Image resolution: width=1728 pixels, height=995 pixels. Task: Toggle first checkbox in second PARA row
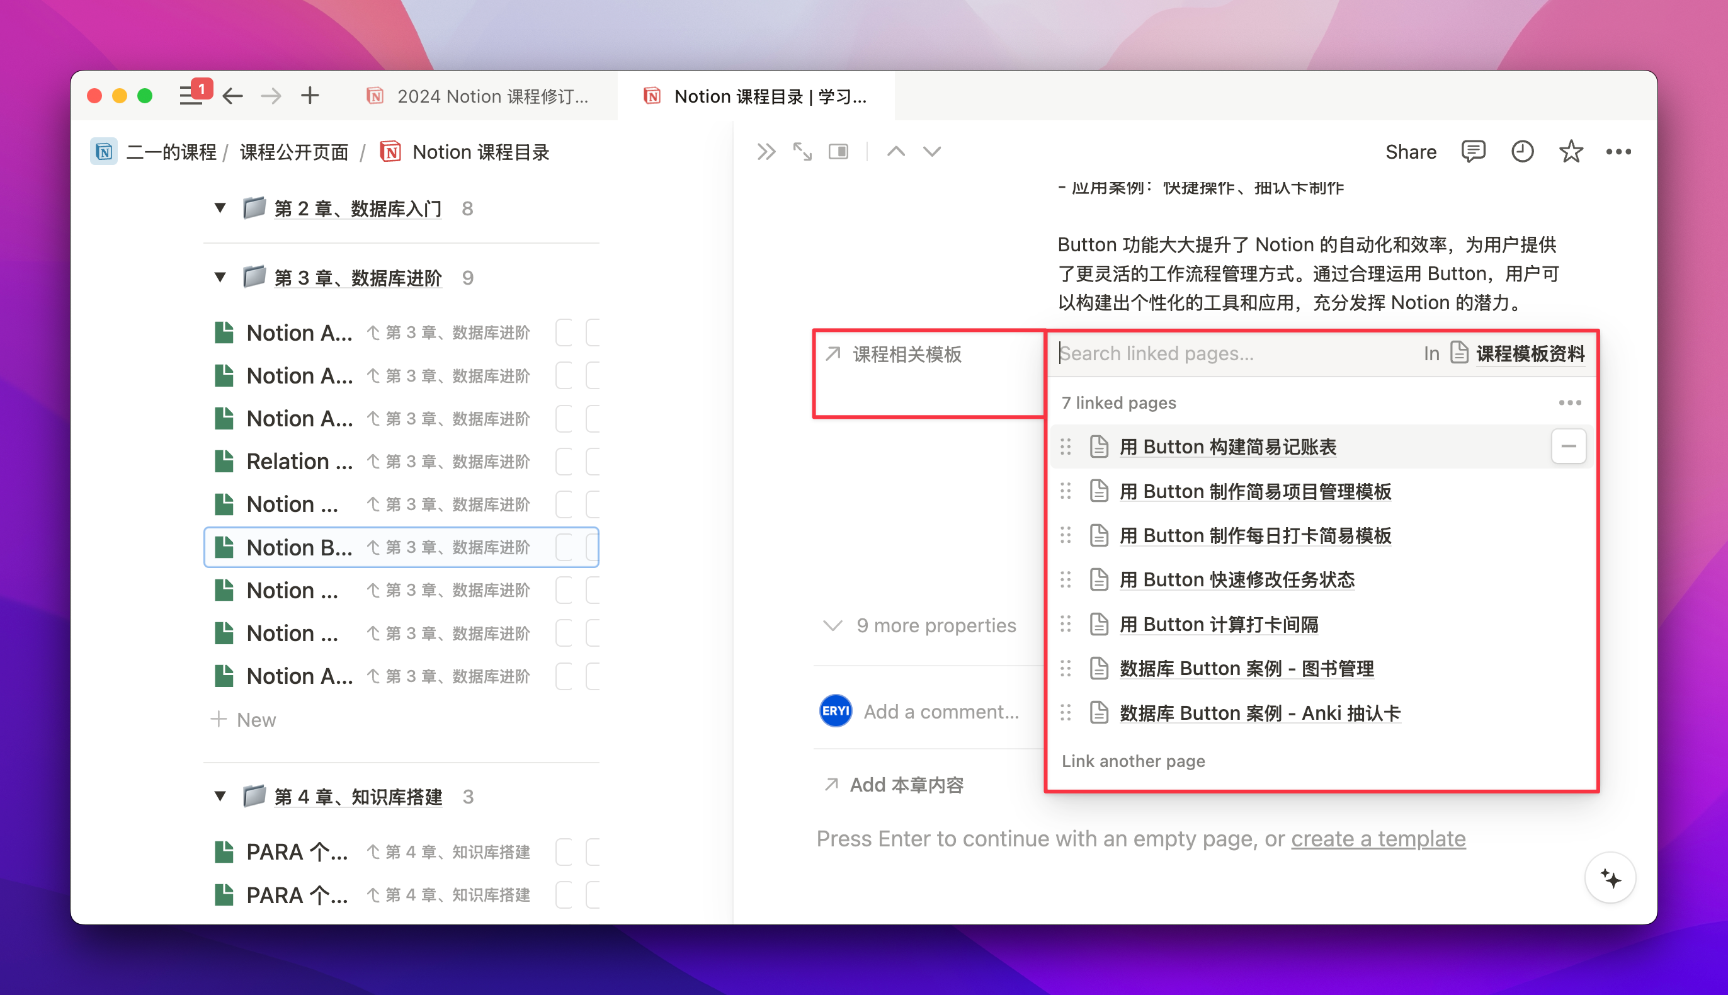click(x=564, y=895)
